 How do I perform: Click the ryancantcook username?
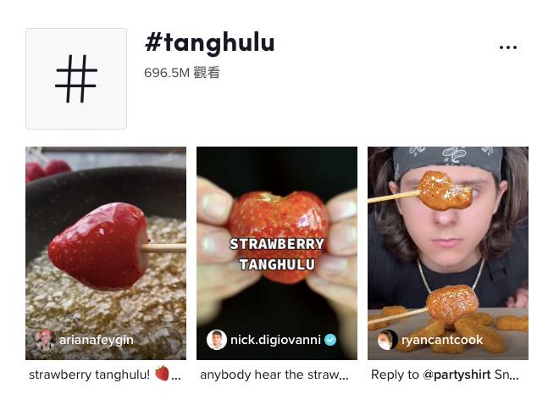click(442, 341)
